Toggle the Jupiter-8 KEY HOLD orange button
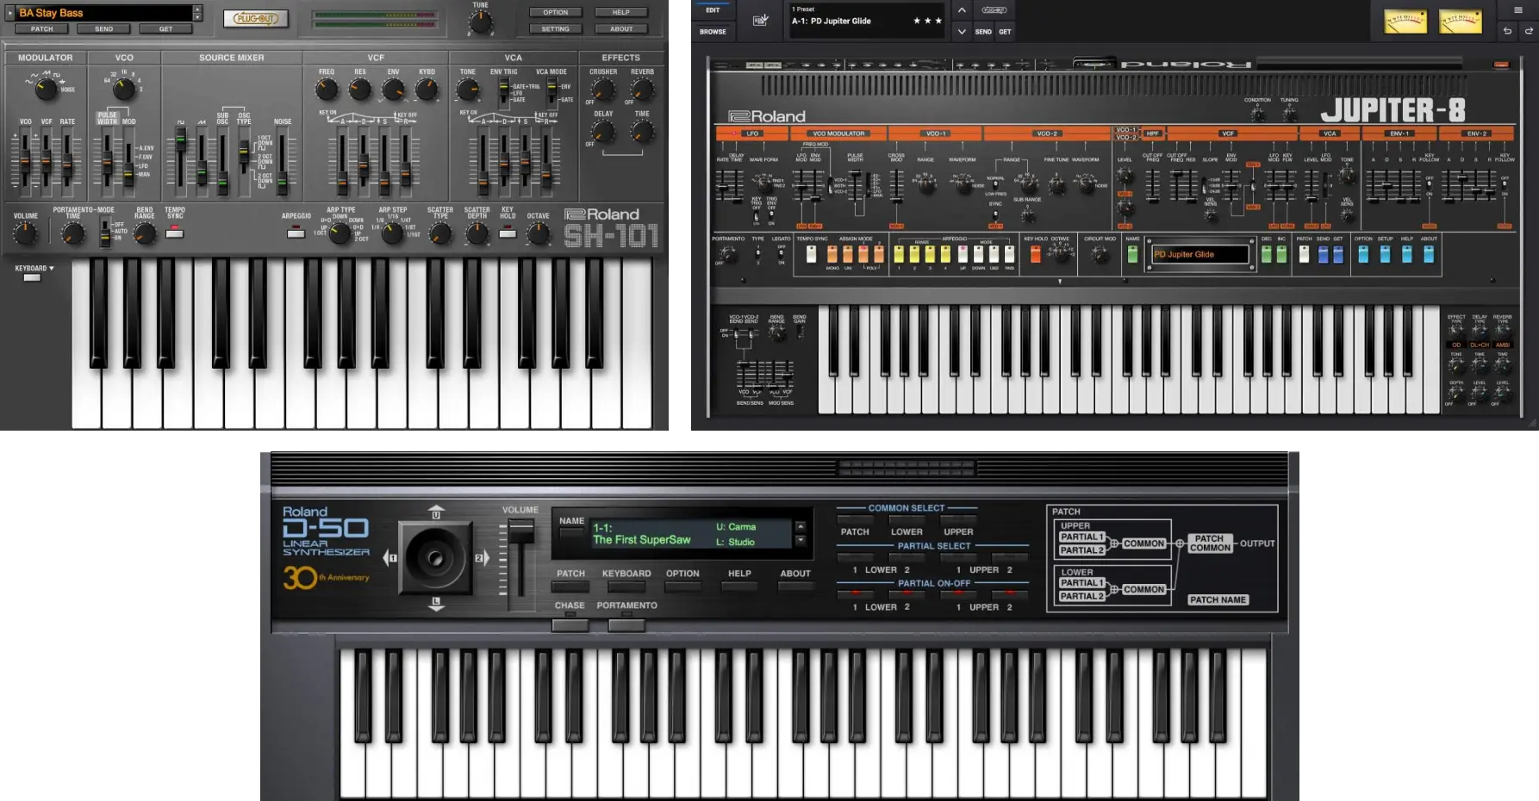Viewport: 1539px width, 801px height. pos(1035,254)
